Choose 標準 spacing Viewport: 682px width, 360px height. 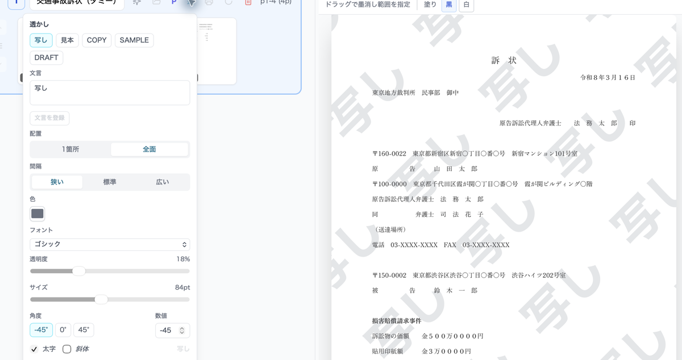[x=110, y=182]
